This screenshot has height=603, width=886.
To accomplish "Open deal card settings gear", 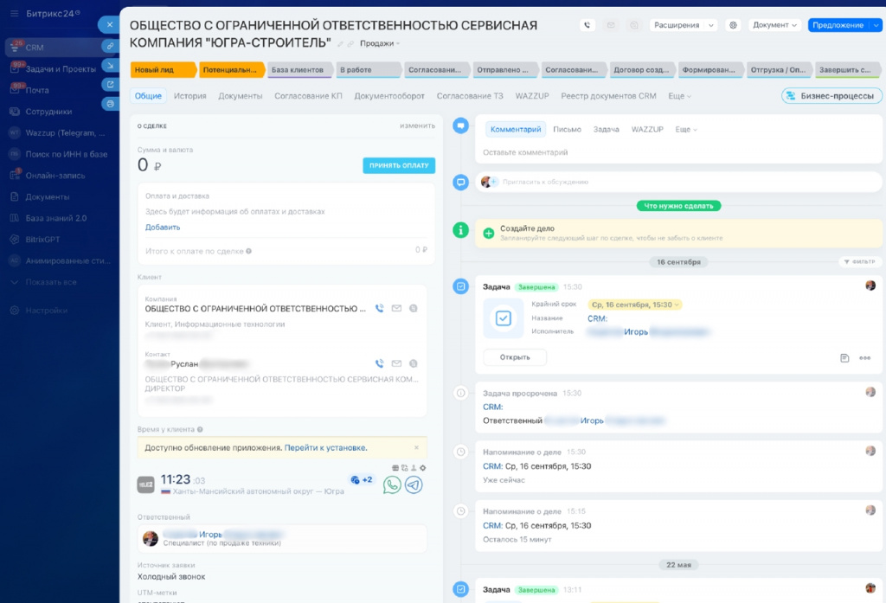I will click(x=733, y=25).
